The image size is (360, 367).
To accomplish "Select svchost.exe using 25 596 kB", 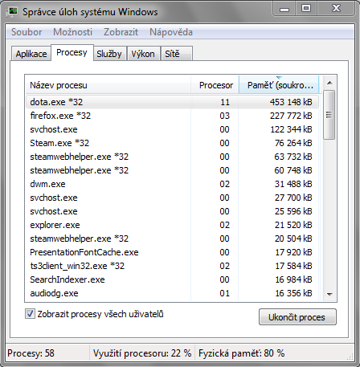I will tap(173, 211).
